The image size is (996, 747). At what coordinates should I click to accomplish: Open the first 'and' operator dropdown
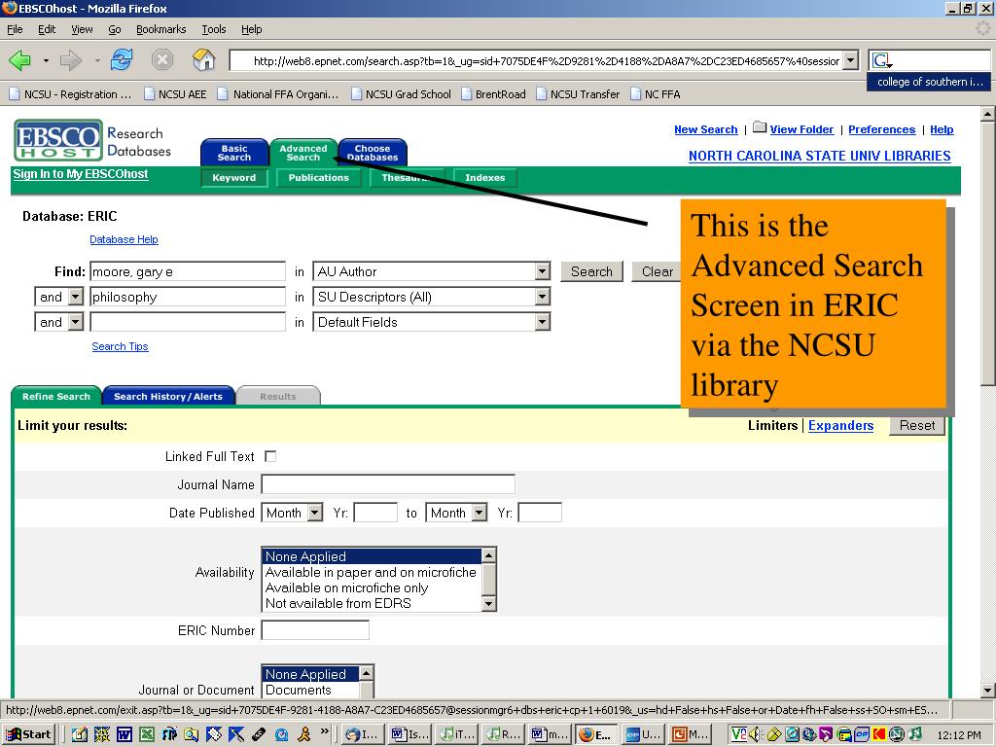click(76, 298)
